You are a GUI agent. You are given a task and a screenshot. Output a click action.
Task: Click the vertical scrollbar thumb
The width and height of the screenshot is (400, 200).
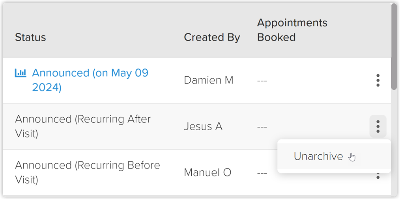click(x=394, y=47)
